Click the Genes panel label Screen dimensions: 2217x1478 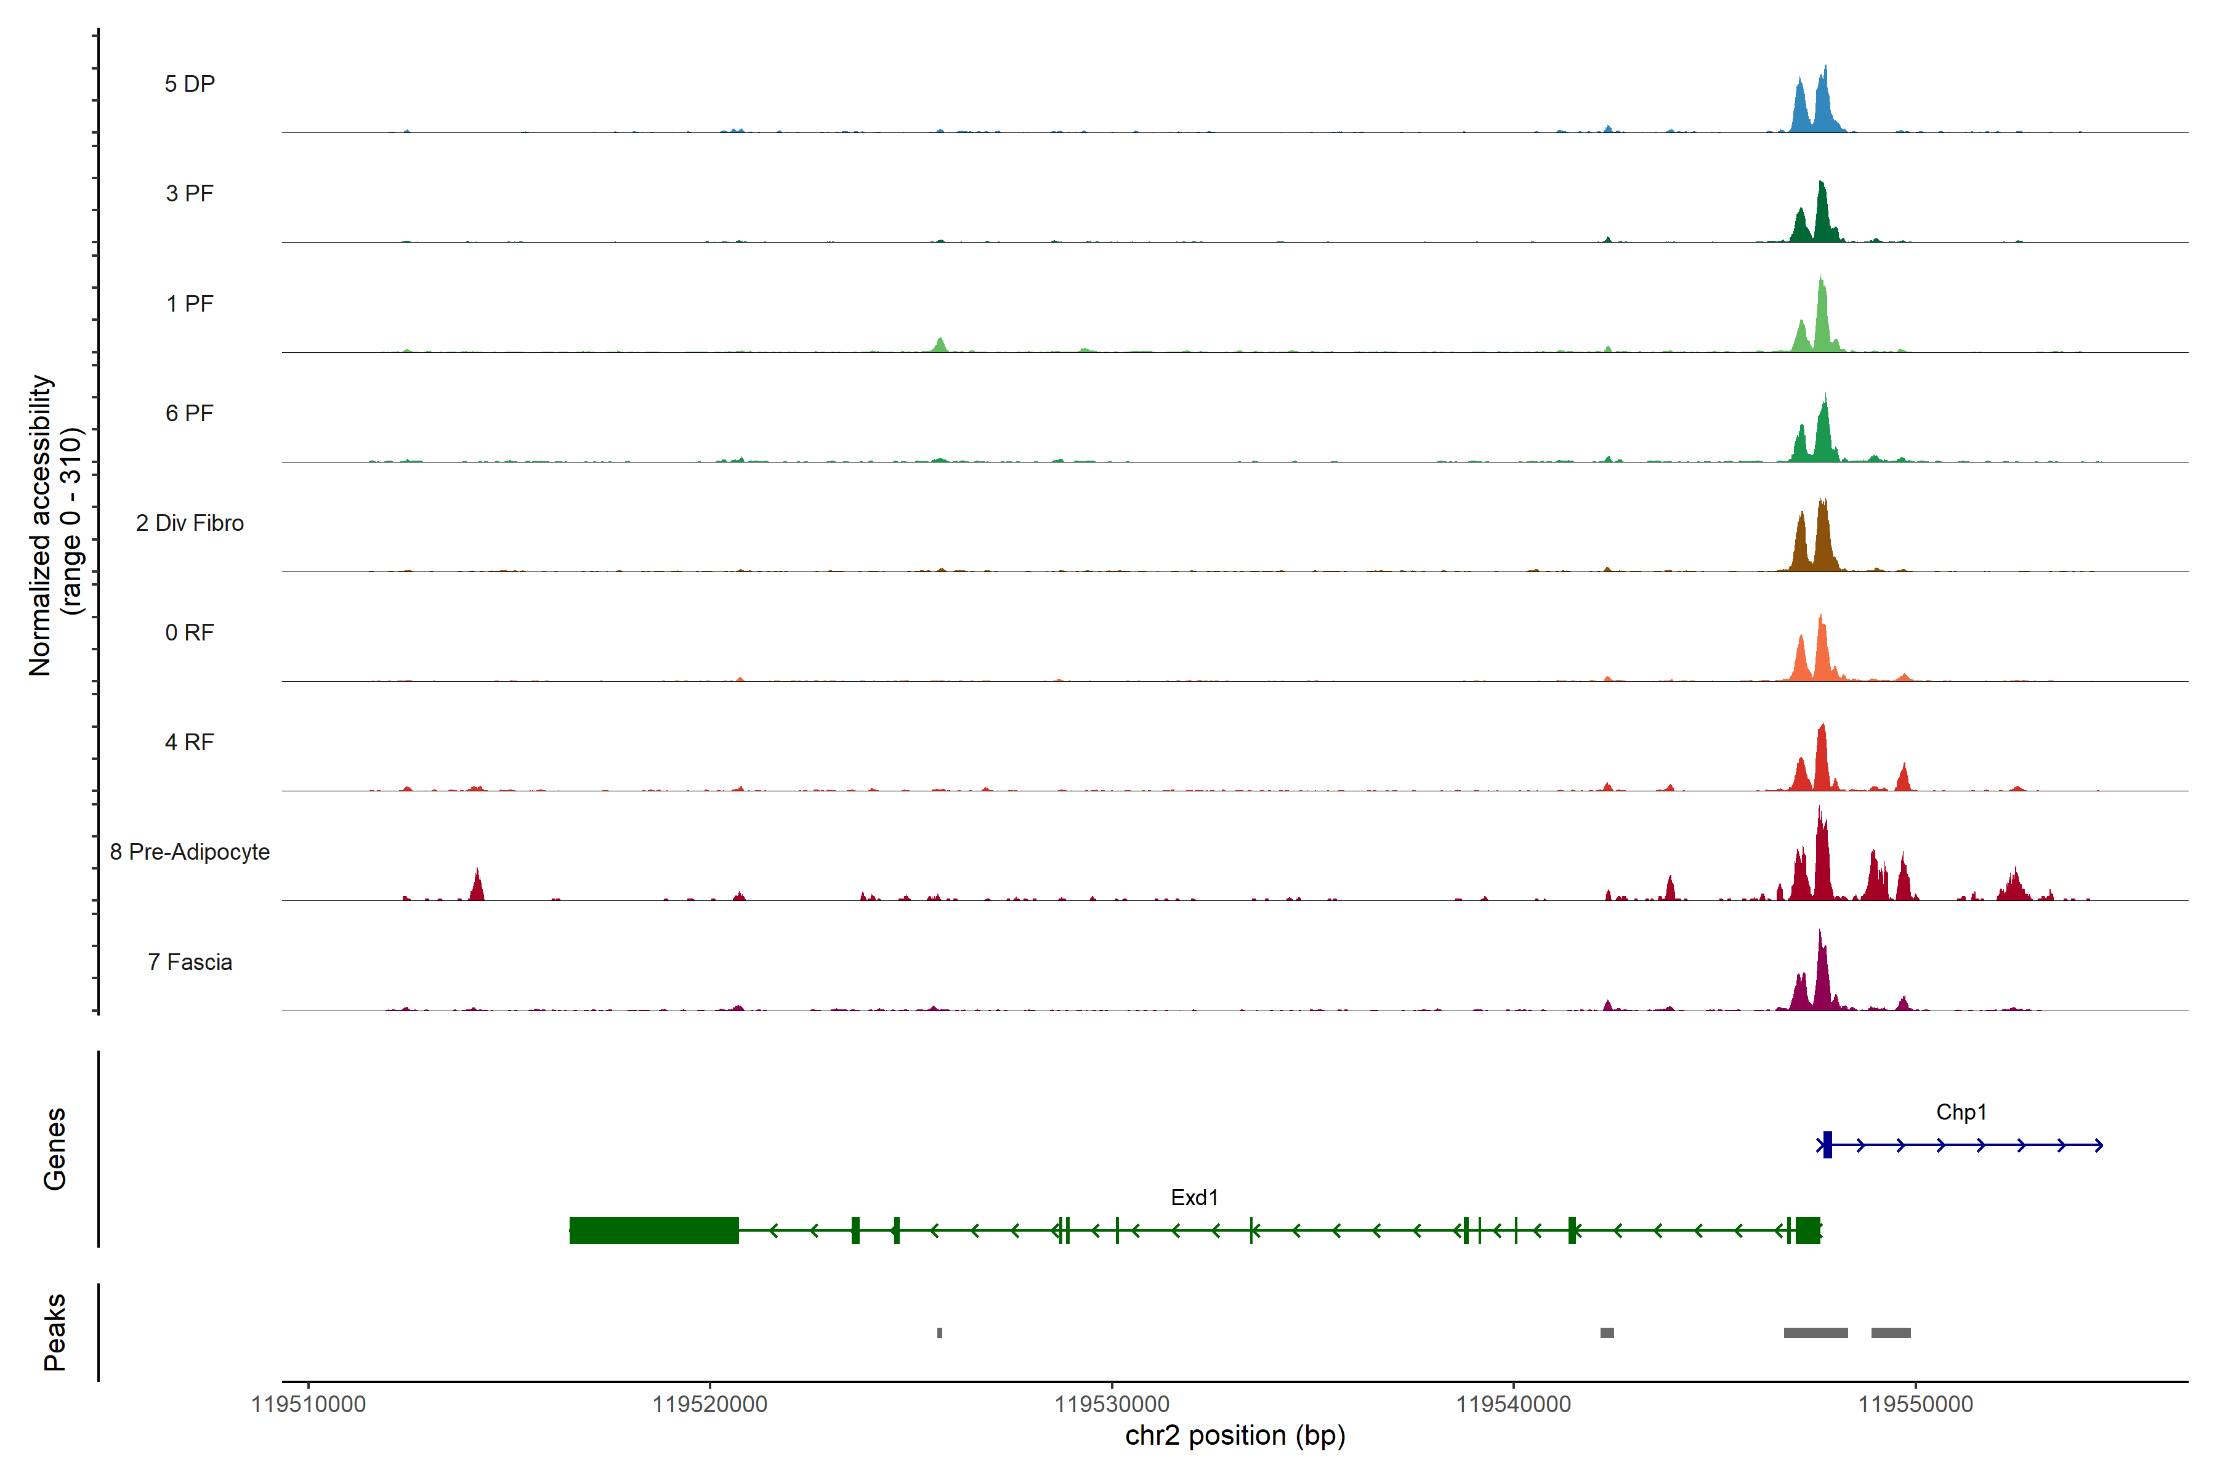coord(55,1149)
